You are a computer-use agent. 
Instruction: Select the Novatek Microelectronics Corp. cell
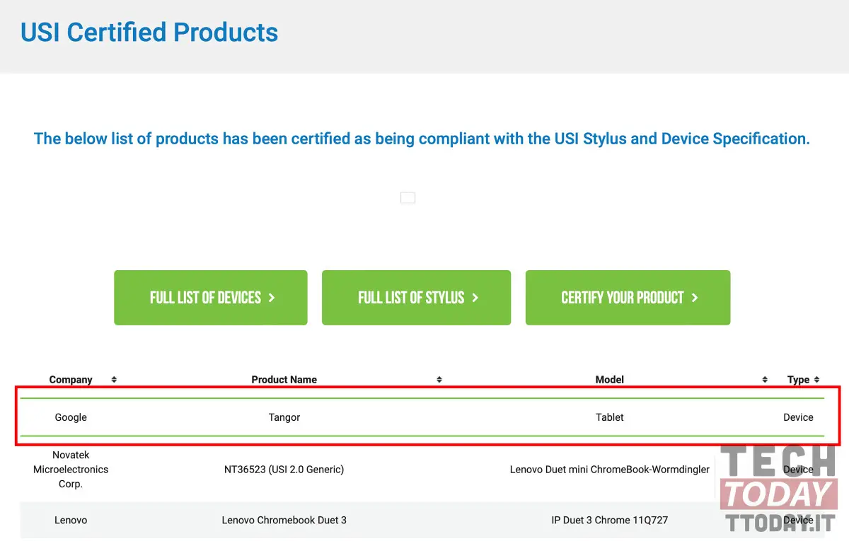pyautogui.click(x=71, y=470)
